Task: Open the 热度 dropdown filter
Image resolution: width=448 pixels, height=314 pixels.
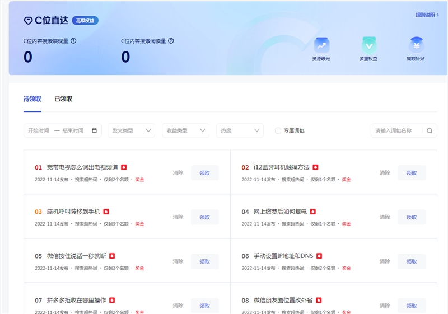Action: pyautogui.click(x=240, y=130)
